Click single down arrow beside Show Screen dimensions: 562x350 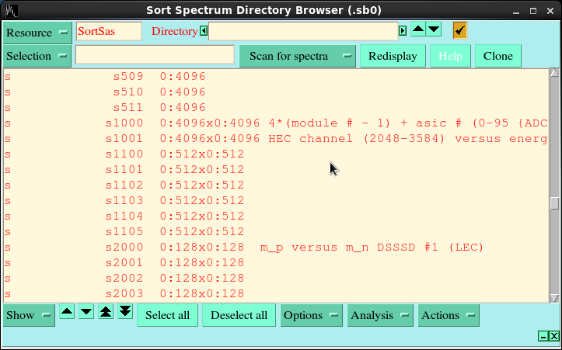(x=86, y=312)
